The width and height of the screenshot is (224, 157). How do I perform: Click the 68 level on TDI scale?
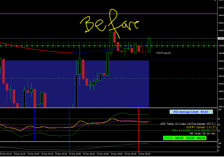click(x=219, y=119)
